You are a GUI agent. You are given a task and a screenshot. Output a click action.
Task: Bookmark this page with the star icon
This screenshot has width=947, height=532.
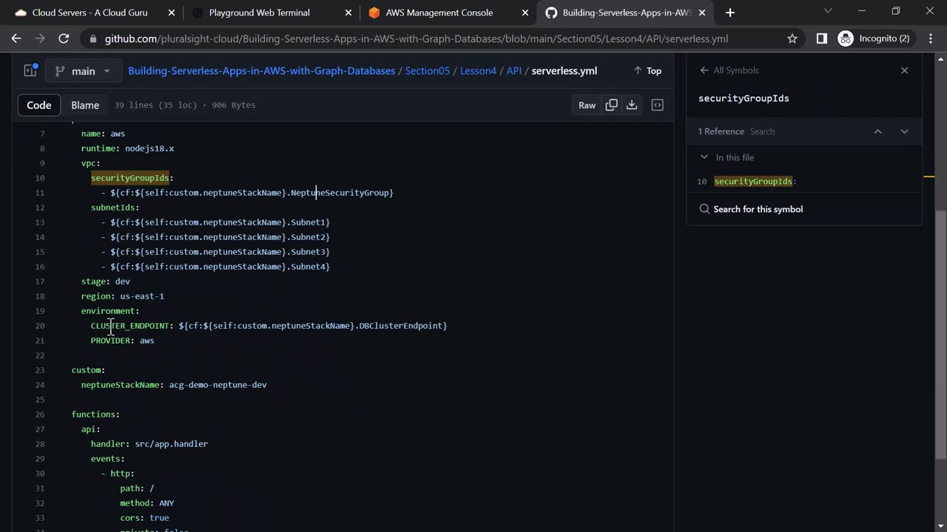792,38
